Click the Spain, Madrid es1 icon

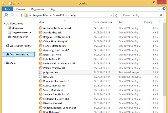pyautogui.click(x=41, y=90)
